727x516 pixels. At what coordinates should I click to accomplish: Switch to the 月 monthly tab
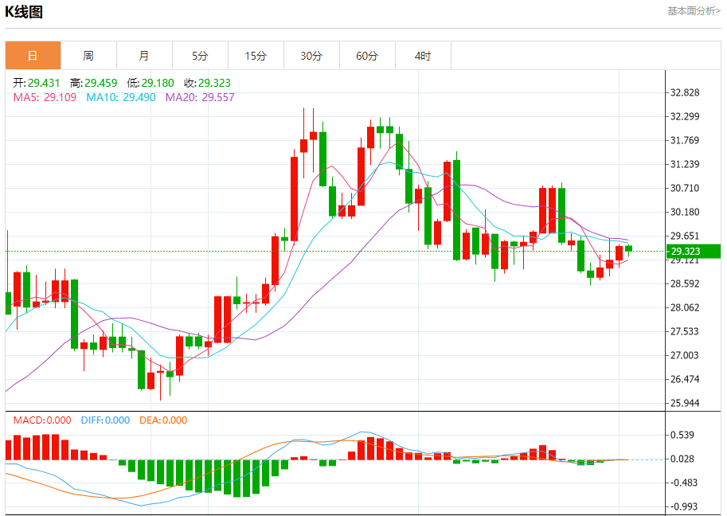coord(144,56)
